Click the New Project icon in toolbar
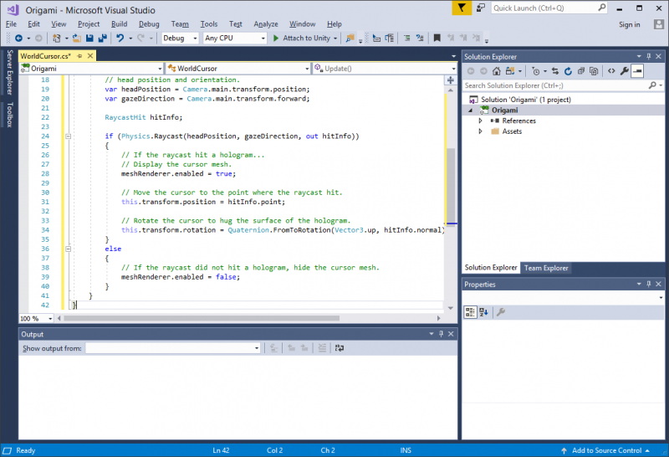The height and width of the screenshot is (457, 669). (x=56, y=38)
